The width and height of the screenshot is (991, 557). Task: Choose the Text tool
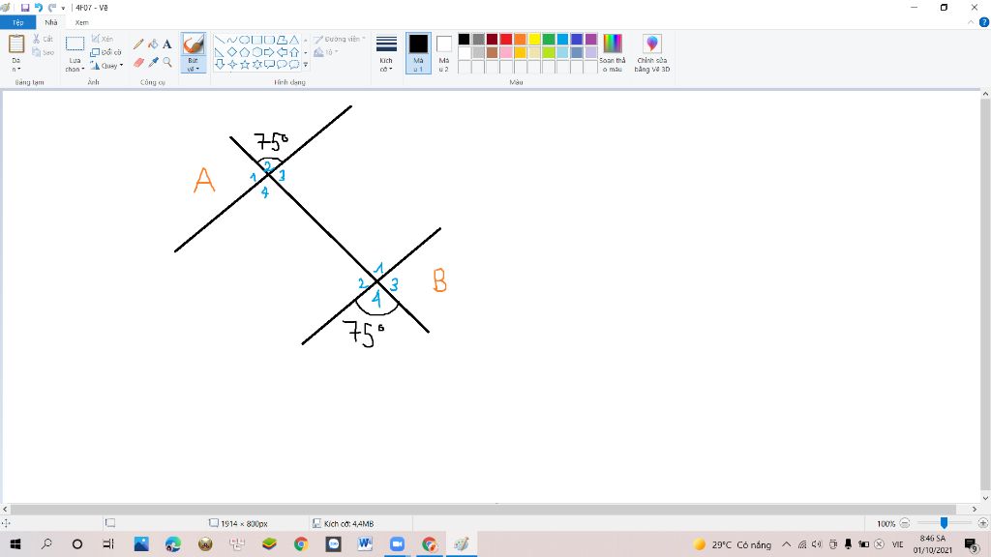pyautogui.click(x=167, y=44)
